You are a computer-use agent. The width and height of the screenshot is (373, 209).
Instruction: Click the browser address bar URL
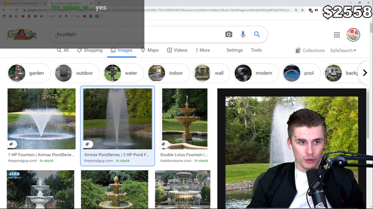[159, 10]
